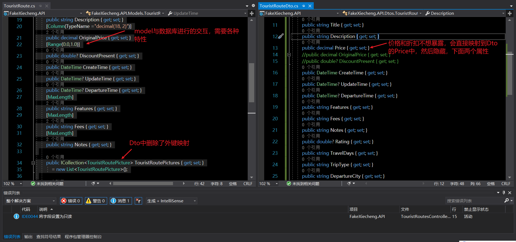This screenshot has width=516, height=242.
Task: Open right pane FakeXiecheng.API project dropdown
Action: click(x=299, y=13)
